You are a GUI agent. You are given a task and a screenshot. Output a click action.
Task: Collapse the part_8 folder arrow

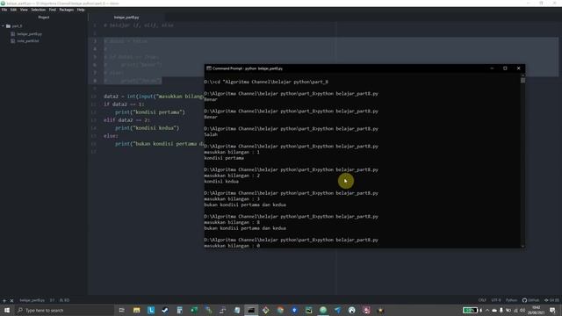(4, 26)
